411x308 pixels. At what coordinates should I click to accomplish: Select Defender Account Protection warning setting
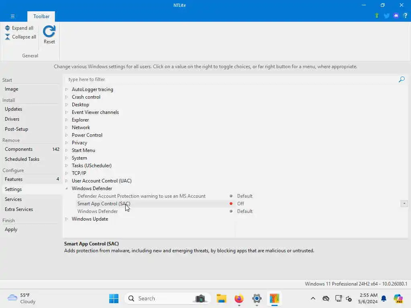click(x=141, y=196)
